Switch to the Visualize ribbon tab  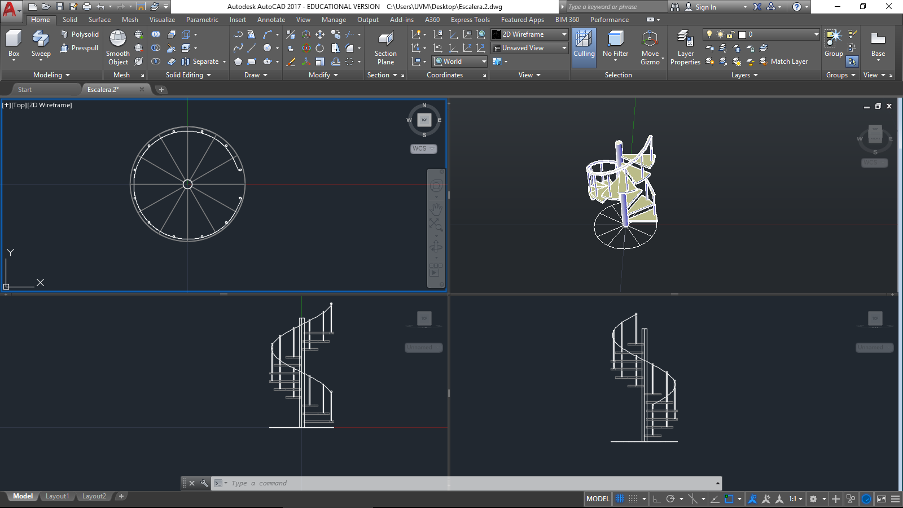[x=162, y=20]
